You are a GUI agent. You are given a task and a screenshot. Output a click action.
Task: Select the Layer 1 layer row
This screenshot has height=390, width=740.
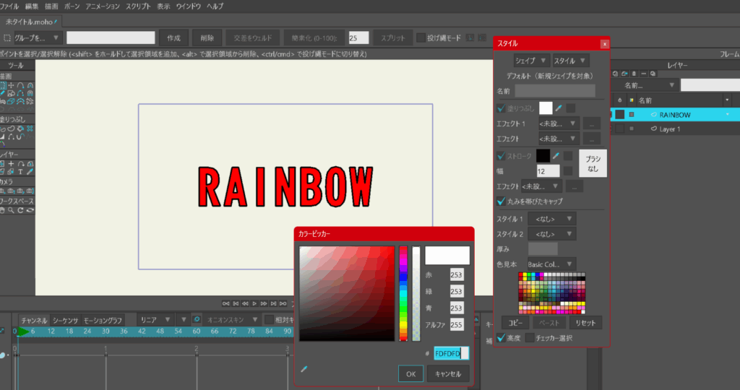670,129
